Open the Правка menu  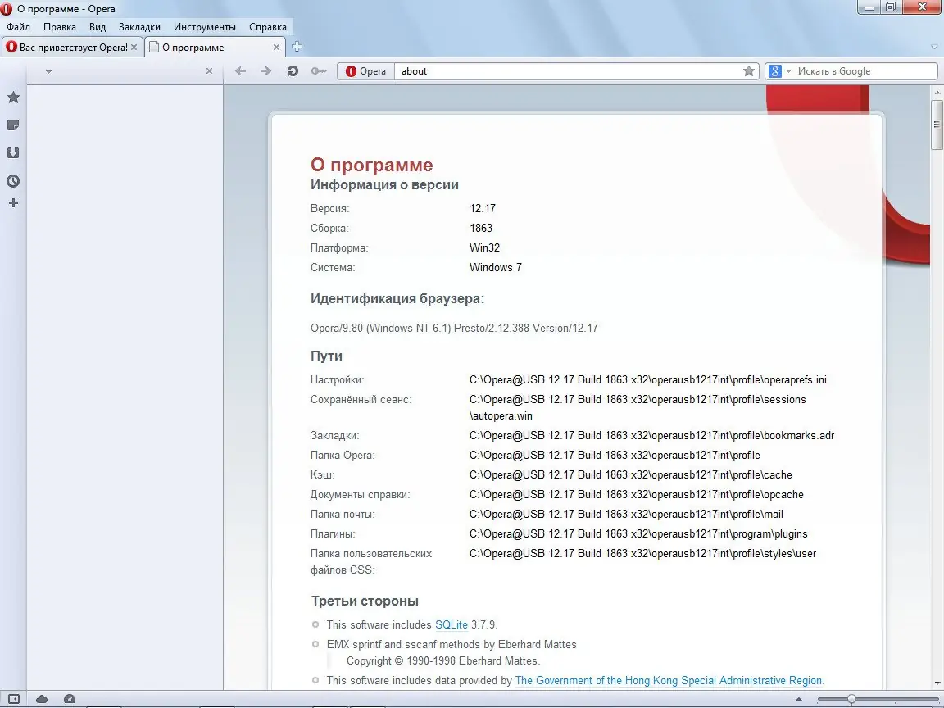tap(60, 26)
